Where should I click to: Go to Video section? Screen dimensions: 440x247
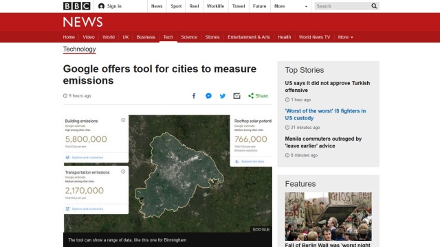(89, 37)
